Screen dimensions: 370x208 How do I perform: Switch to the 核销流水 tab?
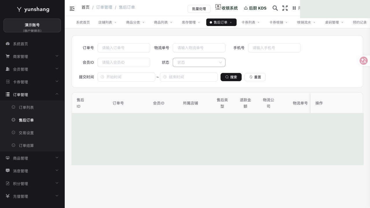pyautogui.click(x=304, y=22)
